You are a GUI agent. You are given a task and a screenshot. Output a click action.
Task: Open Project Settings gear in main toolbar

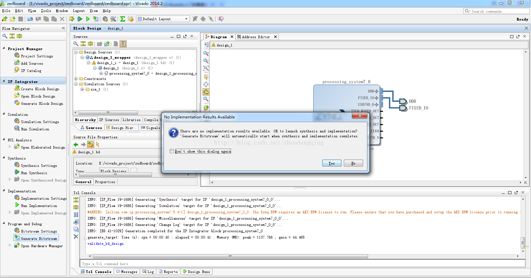click(x=105, y=19)
